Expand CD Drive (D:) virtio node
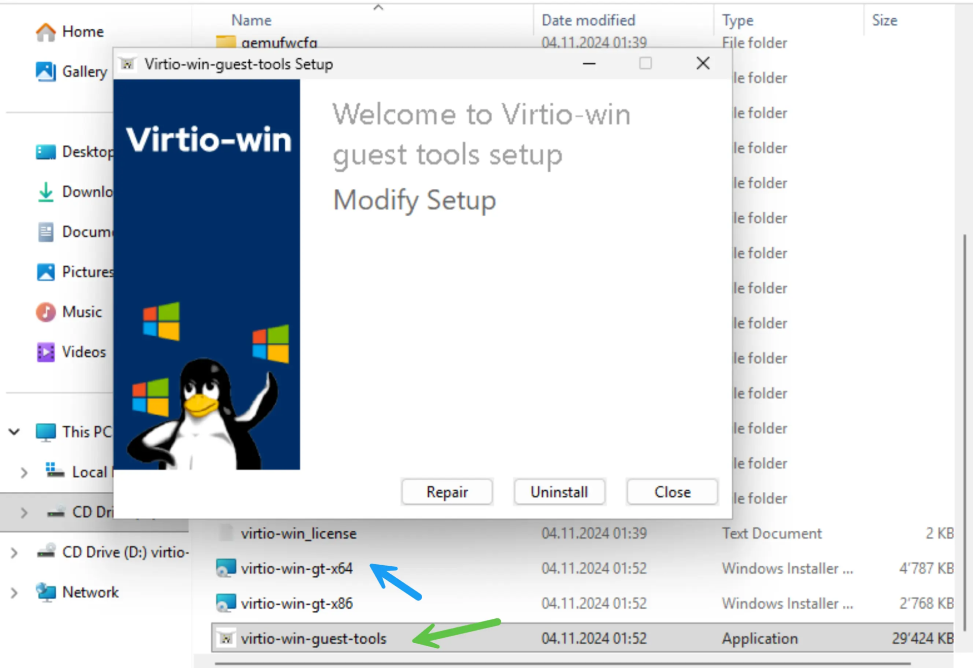This screenshot has height=668, width=973. [14, 553]
